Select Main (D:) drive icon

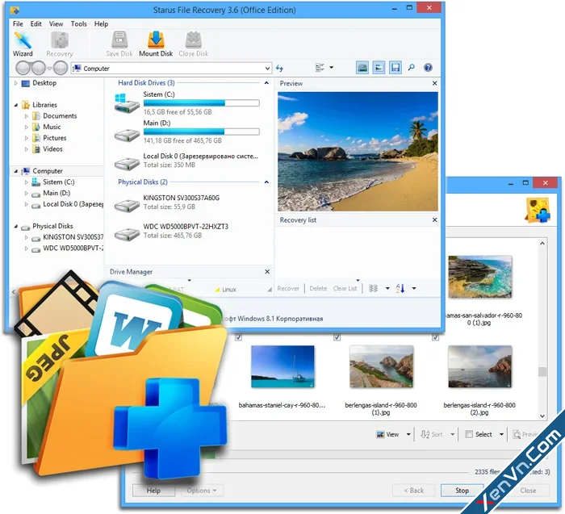[x=127, y=135]
